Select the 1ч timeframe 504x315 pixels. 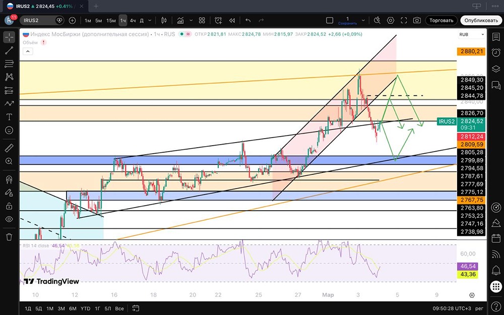[123, 21]
